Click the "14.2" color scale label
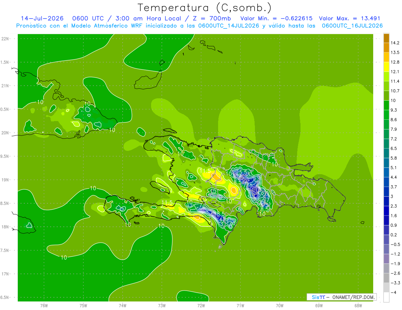This screenshot has width=402, height=310. tap(395, 43)
